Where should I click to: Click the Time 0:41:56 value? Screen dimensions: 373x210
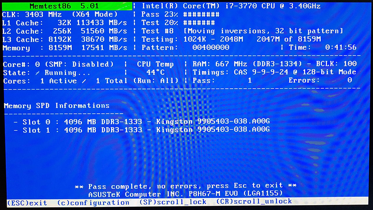323,47
